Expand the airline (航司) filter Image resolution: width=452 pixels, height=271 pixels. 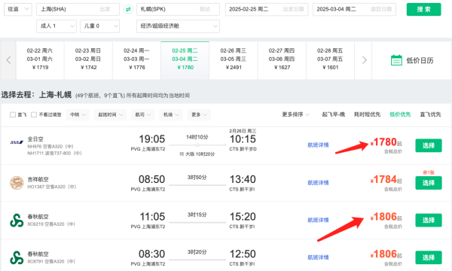[142, 114]
